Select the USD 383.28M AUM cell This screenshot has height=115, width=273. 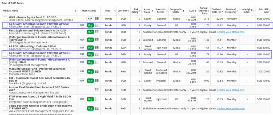coord(191,71)
